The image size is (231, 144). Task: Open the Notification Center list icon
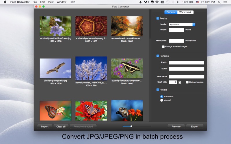225,2
